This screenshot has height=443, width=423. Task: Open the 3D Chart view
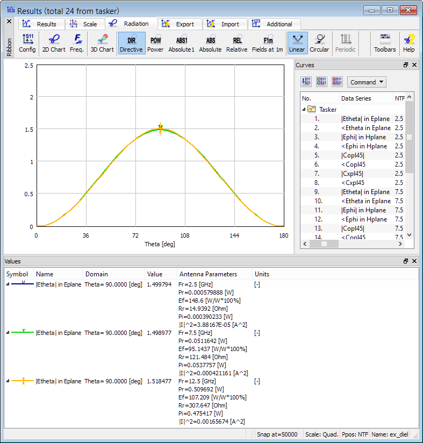point(102,43)
